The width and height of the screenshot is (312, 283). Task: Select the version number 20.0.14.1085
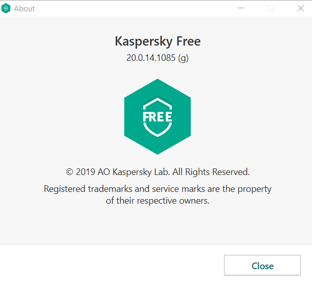pos(150,58)
